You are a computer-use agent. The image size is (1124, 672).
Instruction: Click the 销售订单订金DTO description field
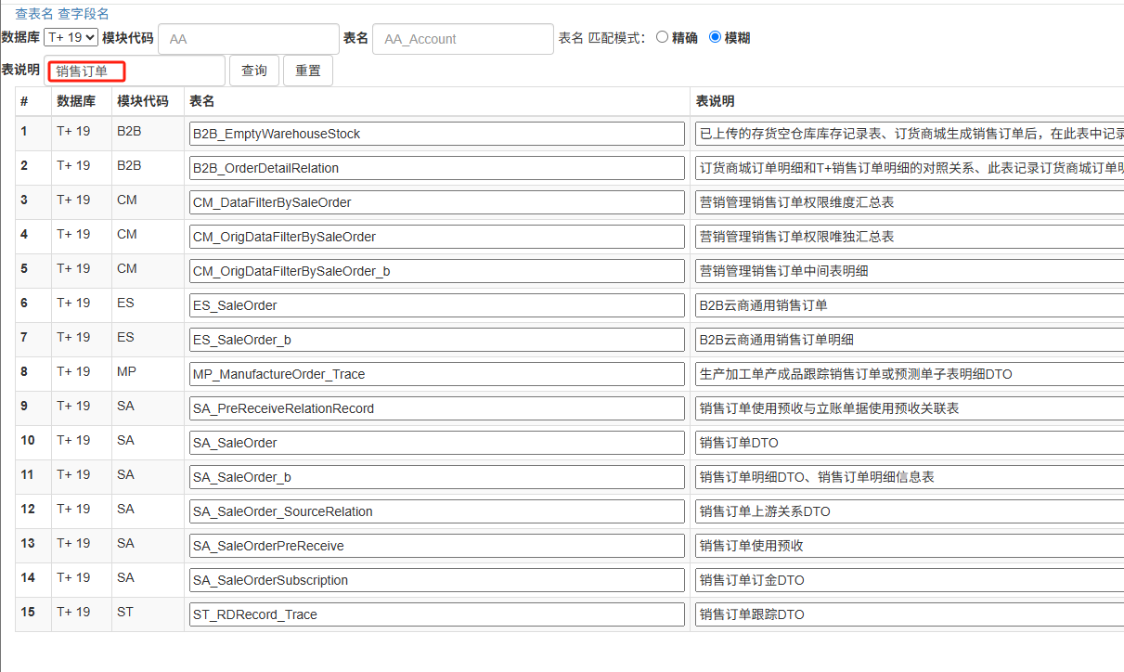[908, 580]
